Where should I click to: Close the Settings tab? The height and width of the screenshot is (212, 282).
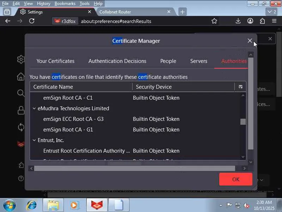tap(90, 12)
